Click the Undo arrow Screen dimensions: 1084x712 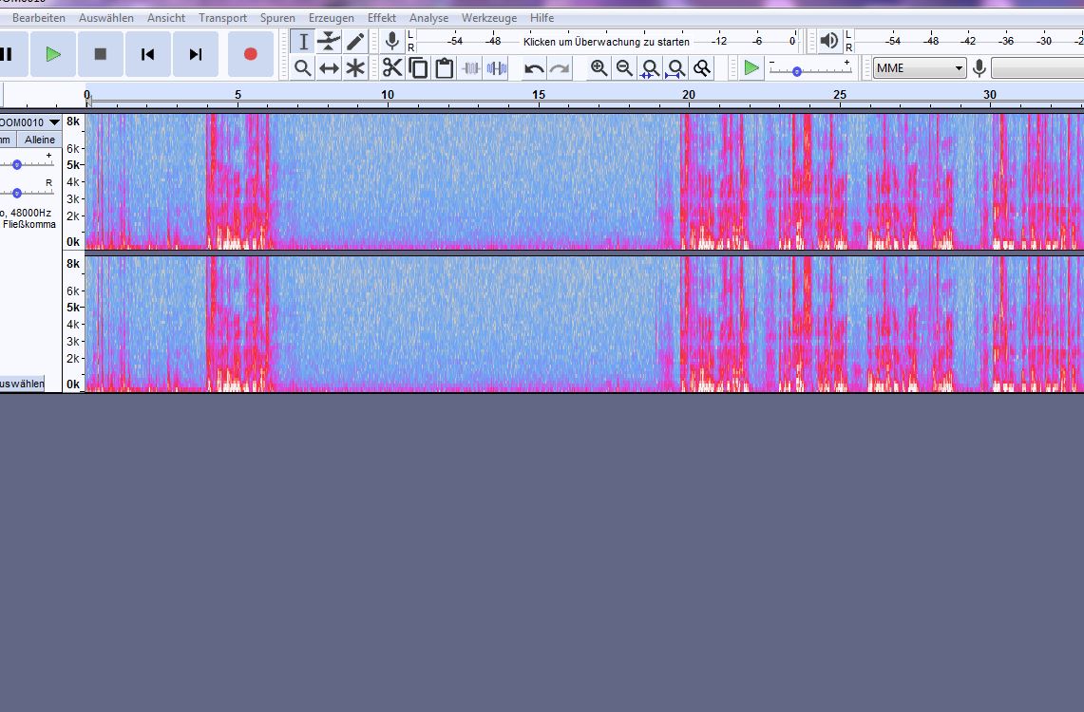534,67
